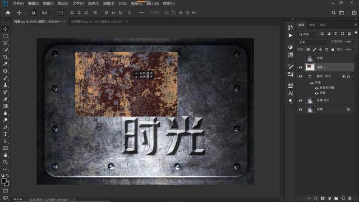Toggle show transform controls option
Image resolution: width=359 pixels, height=202 pixels.
click(61, 13)
